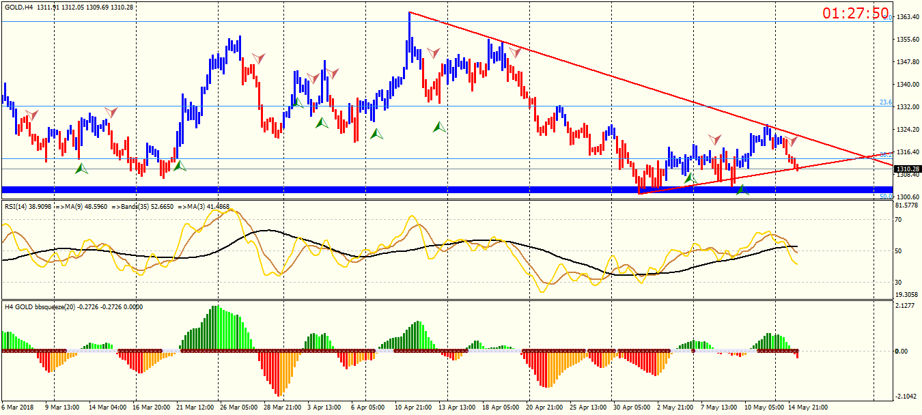Click the 14 Mar 04:00 time label
Image resolution: width=922 pixels, height=415 pixels.
[109, 407]
